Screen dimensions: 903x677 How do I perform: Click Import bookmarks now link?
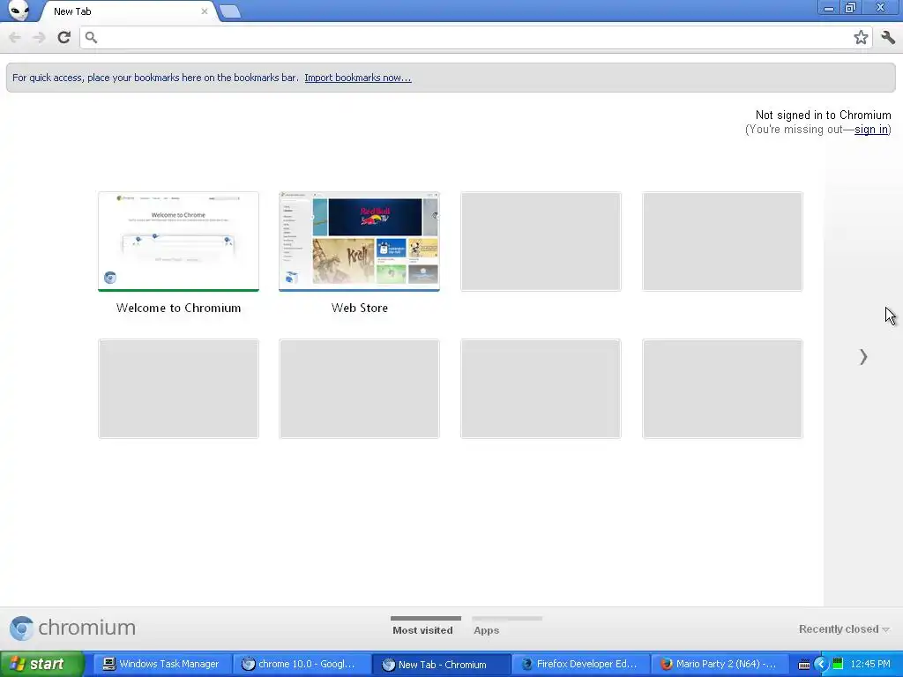point(358,78)
